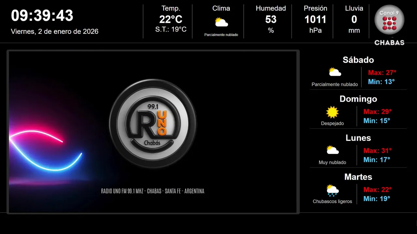Click Sábado's partly cloudy weather icon
Screen dimensions: 417x234
coord(335,72)
